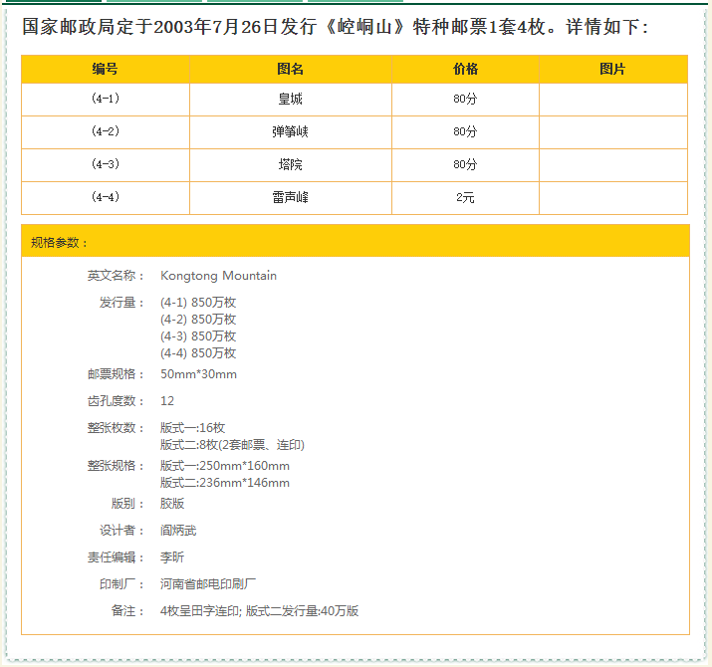
Task: Click the editor name 李昕
Action: pos(172,557)
